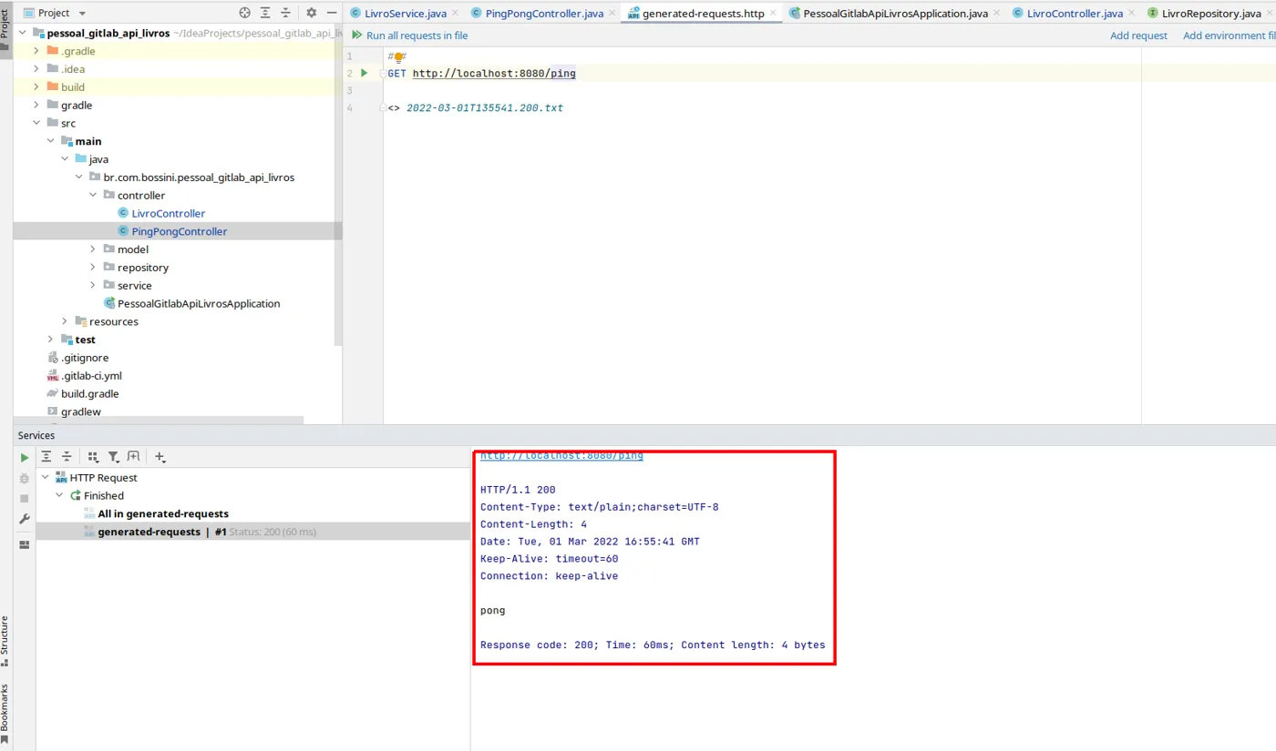
Task: Expand the test folder
Action: (51, 340)
